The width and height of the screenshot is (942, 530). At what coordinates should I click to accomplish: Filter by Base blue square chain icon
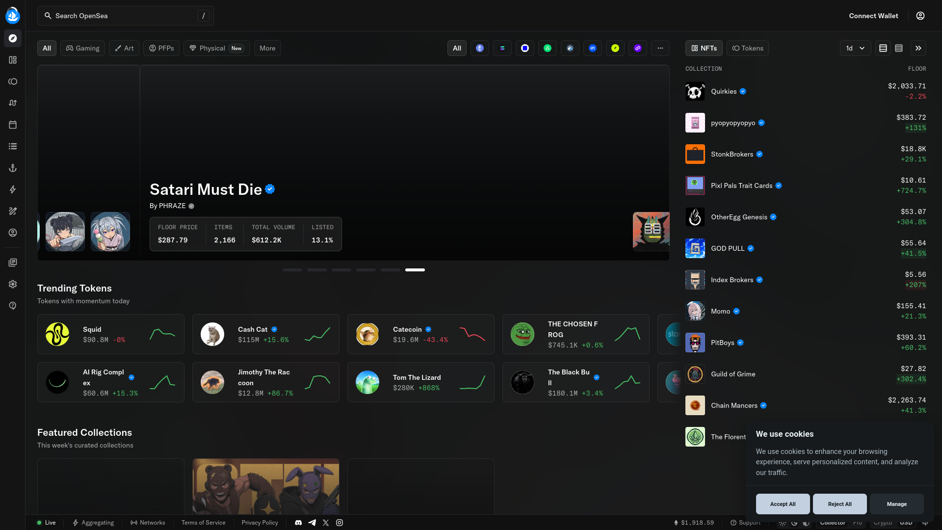click(525, 48)
